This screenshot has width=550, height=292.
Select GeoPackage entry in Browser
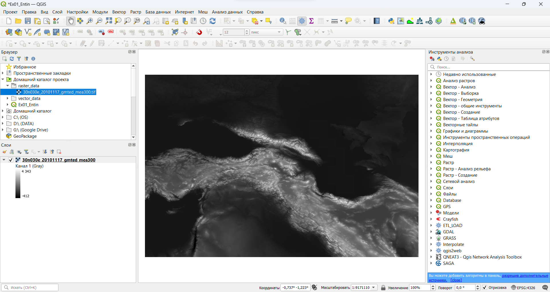[x=25, y=136]
